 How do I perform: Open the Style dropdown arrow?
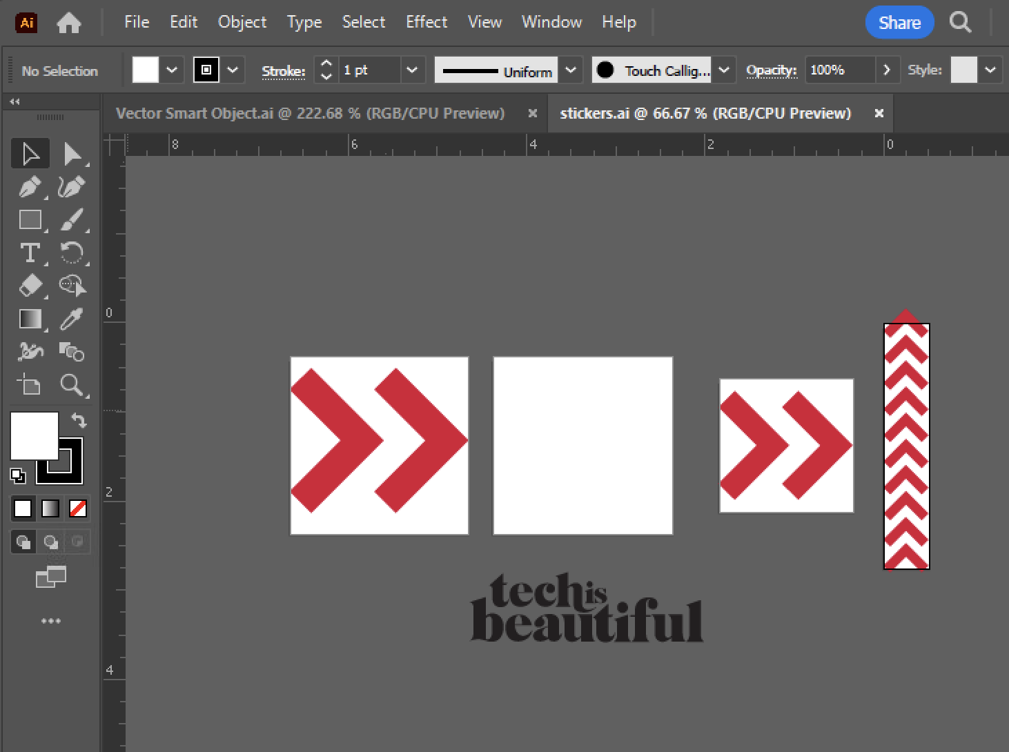pos(990,70)
